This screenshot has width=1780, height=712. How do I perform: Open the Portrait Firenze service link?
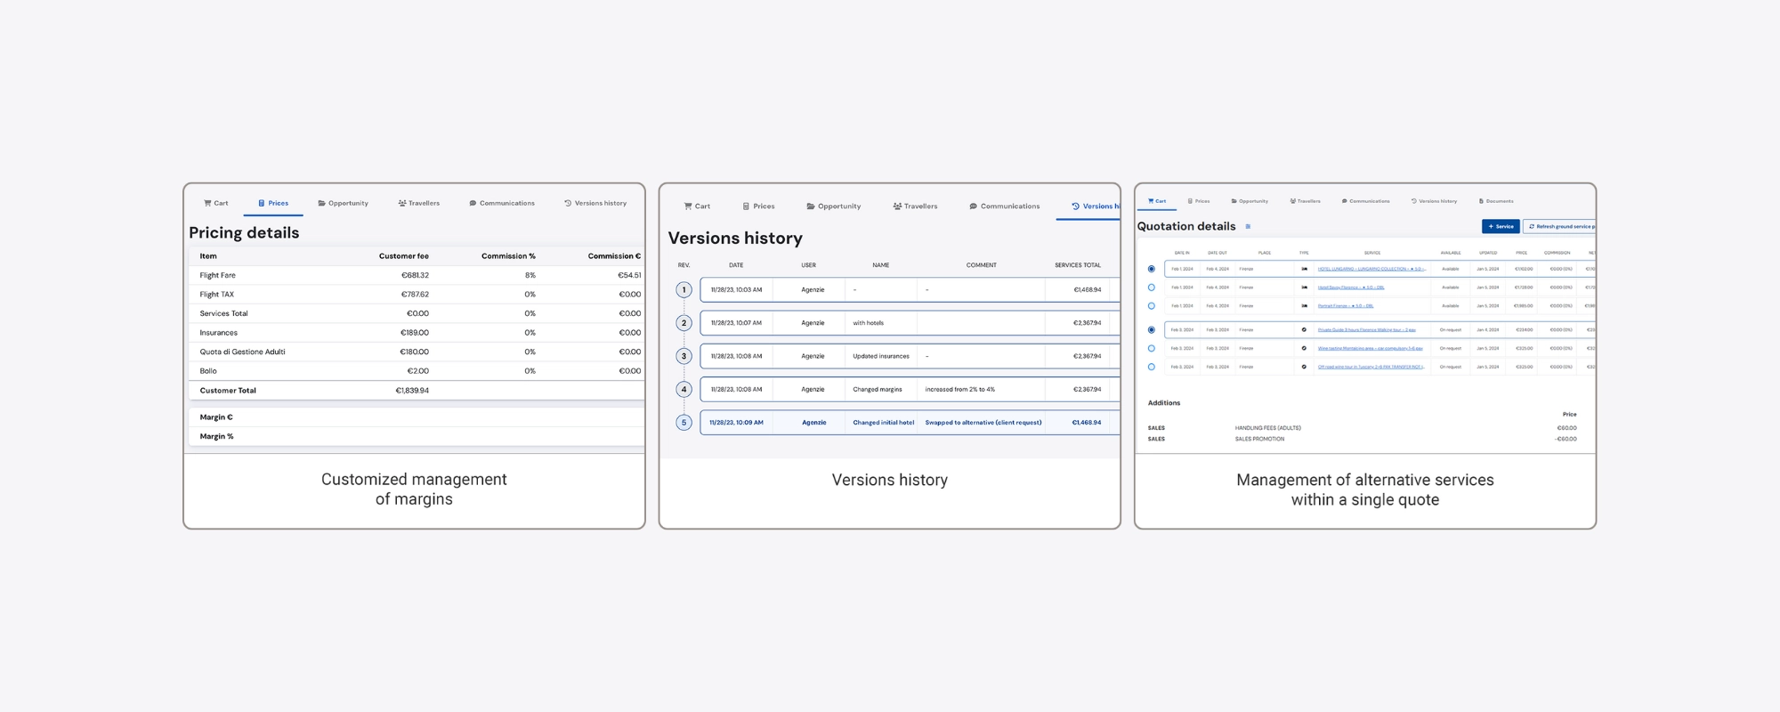(x=1346, y=306)
